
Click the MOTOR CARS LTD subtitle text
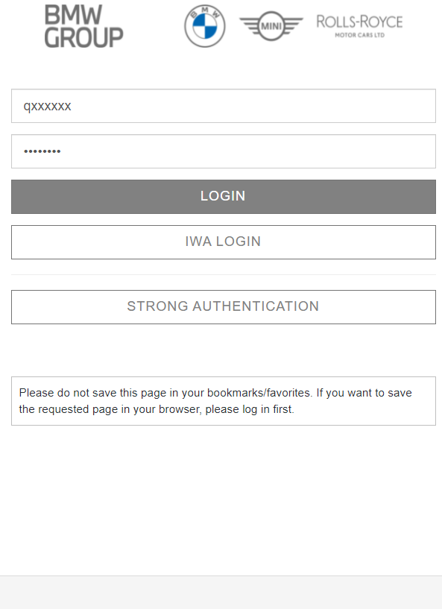coord(360,35)
